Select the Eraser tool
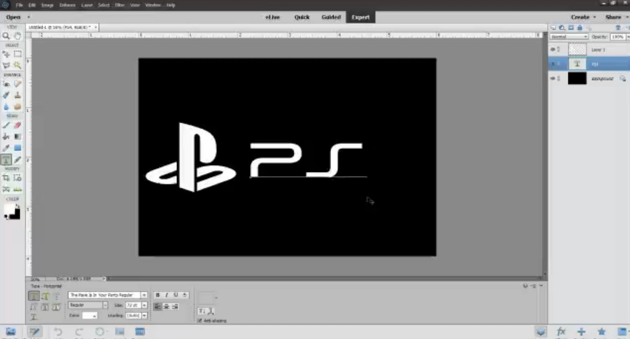Viewport: 630px width, 339px height. (x=18, y=125)
